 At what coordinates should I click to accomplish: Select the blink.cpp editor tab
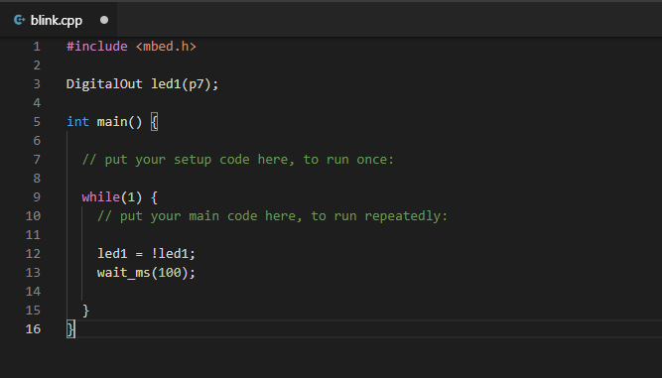[x=59, y=20]
